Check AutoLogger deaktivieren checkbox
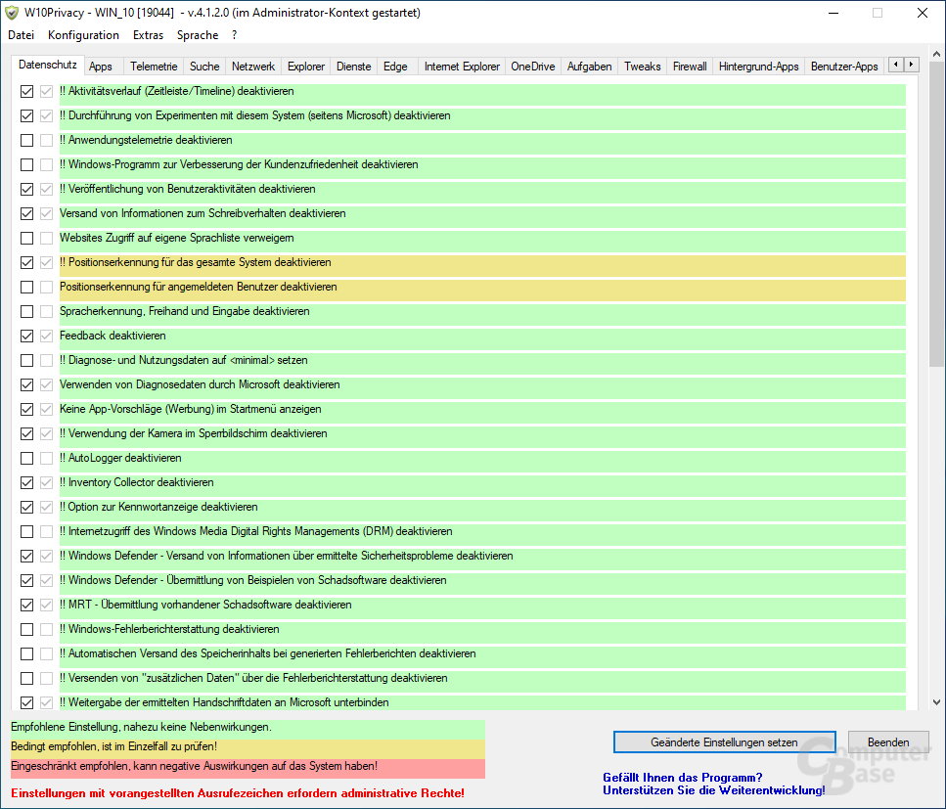Image resolution: width=946 pixels, height=809 pixels. click(x=26, y=458)
